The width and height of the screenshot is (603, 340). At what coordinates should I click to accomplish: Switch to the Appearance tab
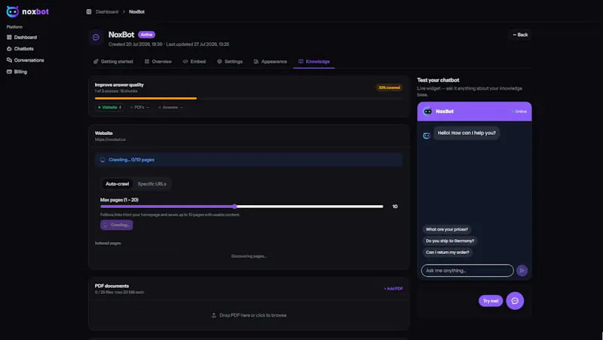tap(271, 62)
